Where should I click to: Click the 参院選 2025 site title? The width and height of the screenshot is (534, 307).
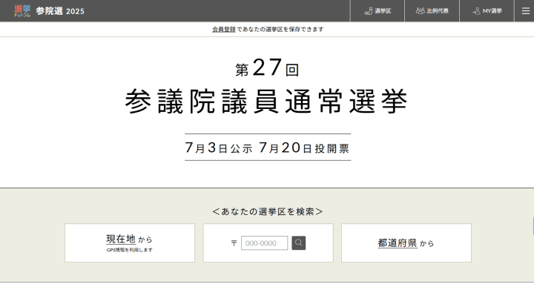pos(60,11)
